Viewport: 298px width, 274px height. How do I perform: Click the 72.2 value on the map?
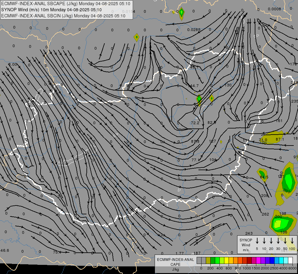click(195, 123)
